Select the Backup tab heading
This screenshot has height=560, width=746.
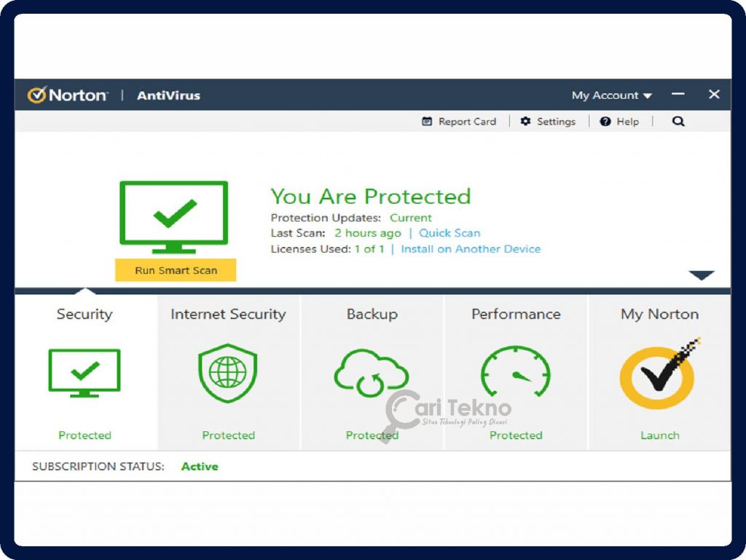pyautogui.click(x=372, y=315)
